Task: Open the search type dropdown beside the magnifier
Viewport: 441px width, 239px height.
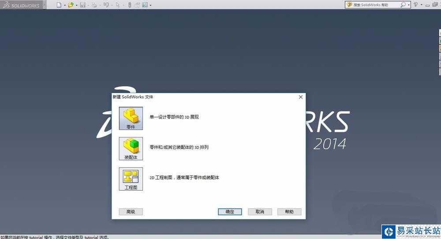Action: [x=409, y=5]
